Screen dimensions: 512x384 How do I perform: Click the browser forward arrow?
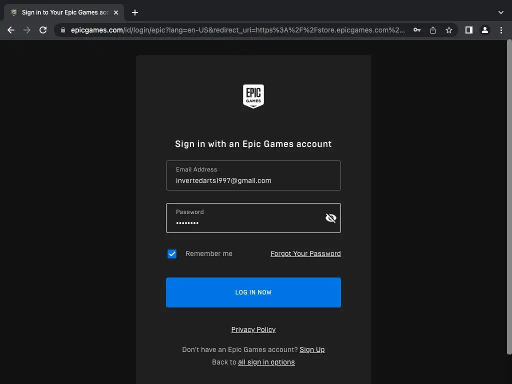pyautogui.click(x=27, y=30)
